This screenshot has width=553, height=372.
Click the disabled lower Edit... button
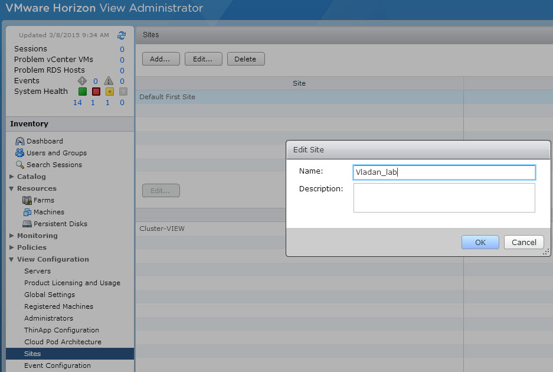pyautogui.click(x=161, y=191)
